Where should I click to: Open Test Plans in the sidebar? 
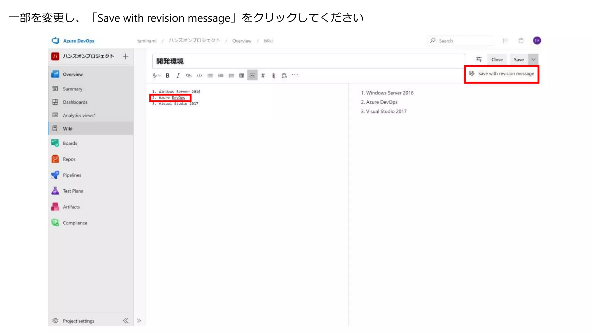[x=91, y=191]
